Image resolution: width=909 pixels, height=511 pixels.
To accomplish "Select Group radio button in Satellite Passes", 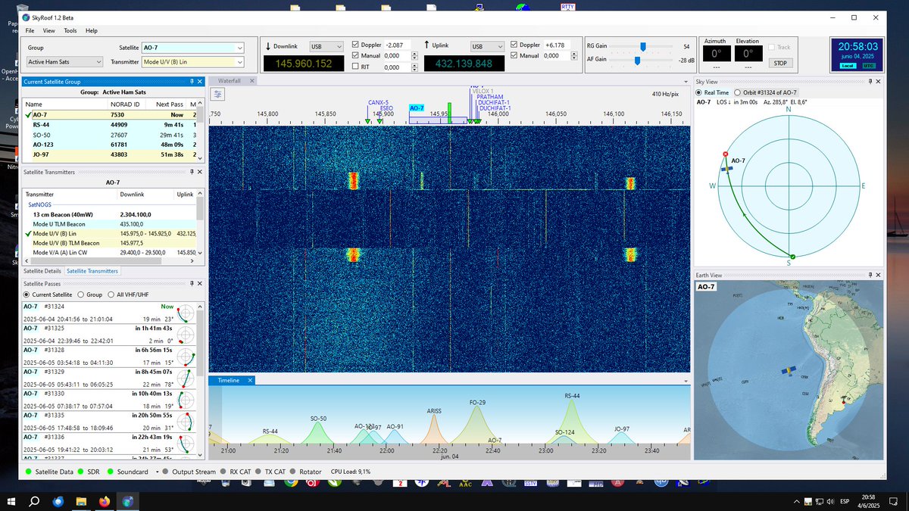I will pyautogui.click(x=80, y=294).
